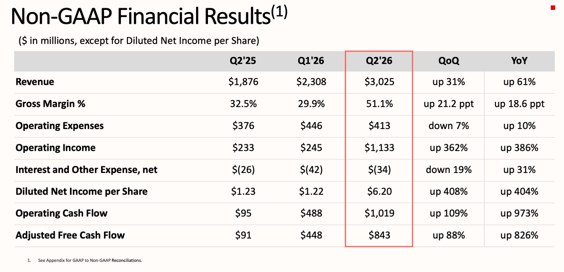Select the Operating Cash Flow row label

[x=62, y=213]
